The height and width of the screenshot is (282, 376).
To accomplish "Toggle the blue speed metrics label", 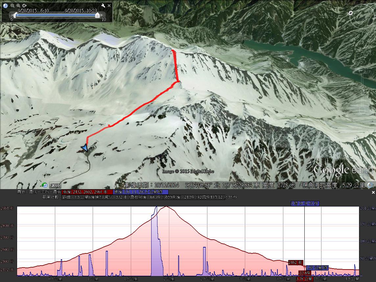I will point(141,192).
